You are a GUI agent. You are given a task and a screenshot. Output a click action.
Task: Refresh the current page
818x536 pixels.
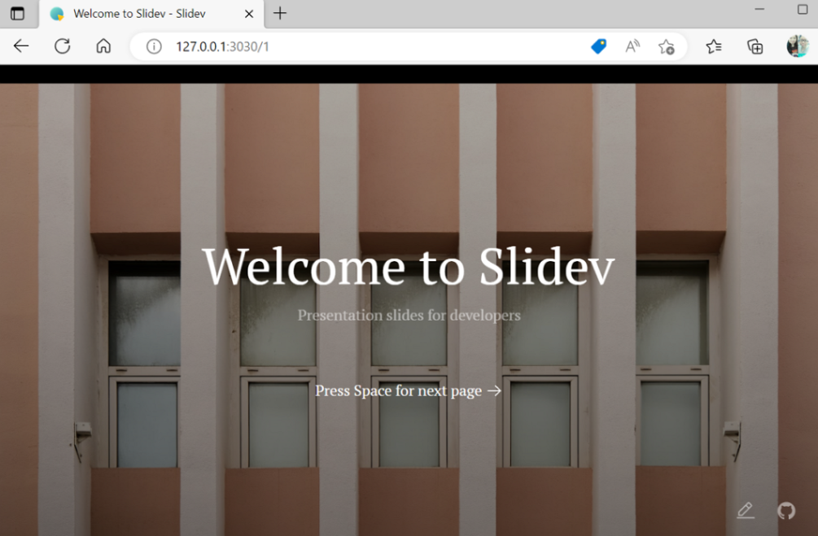coord(62,46)
